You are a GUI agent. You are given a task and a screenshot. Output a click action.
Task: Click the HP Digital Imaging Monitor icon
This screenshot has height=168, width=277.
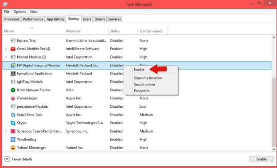(13, 65)
